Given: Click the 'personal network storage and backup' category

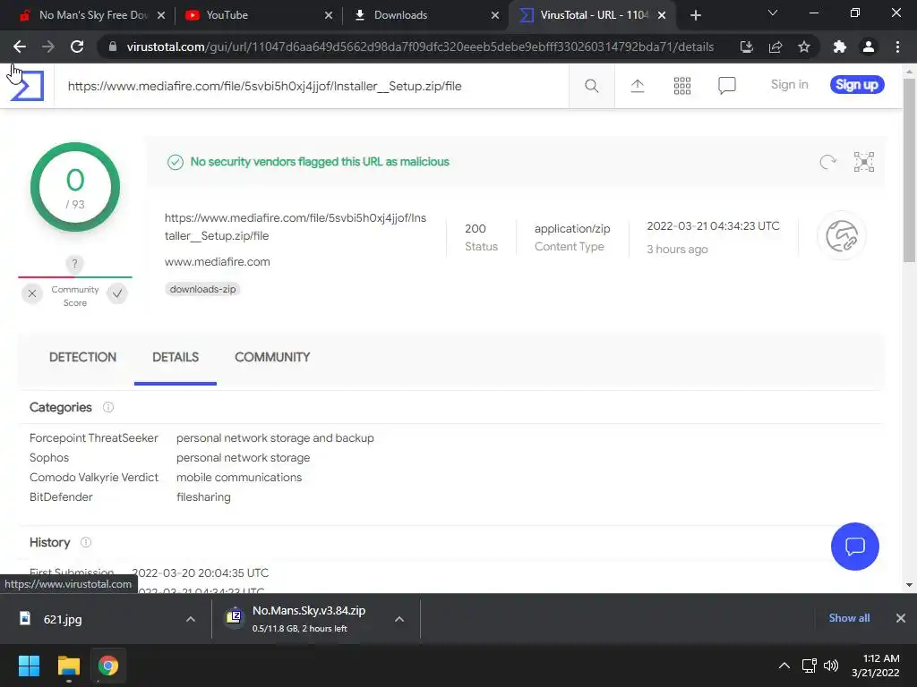Looking at the screenshot, I should point(275,438).
